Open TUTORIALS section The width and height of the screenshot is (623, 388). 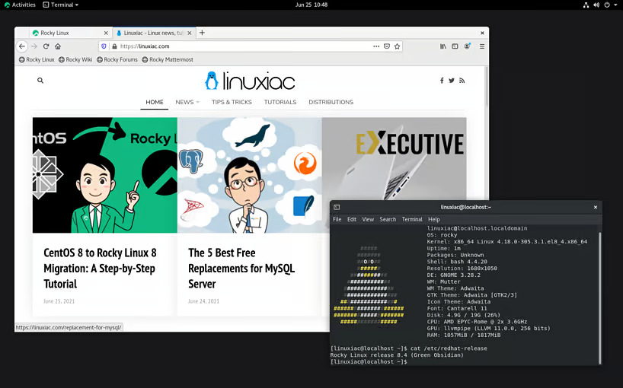(x=280, y=102)
